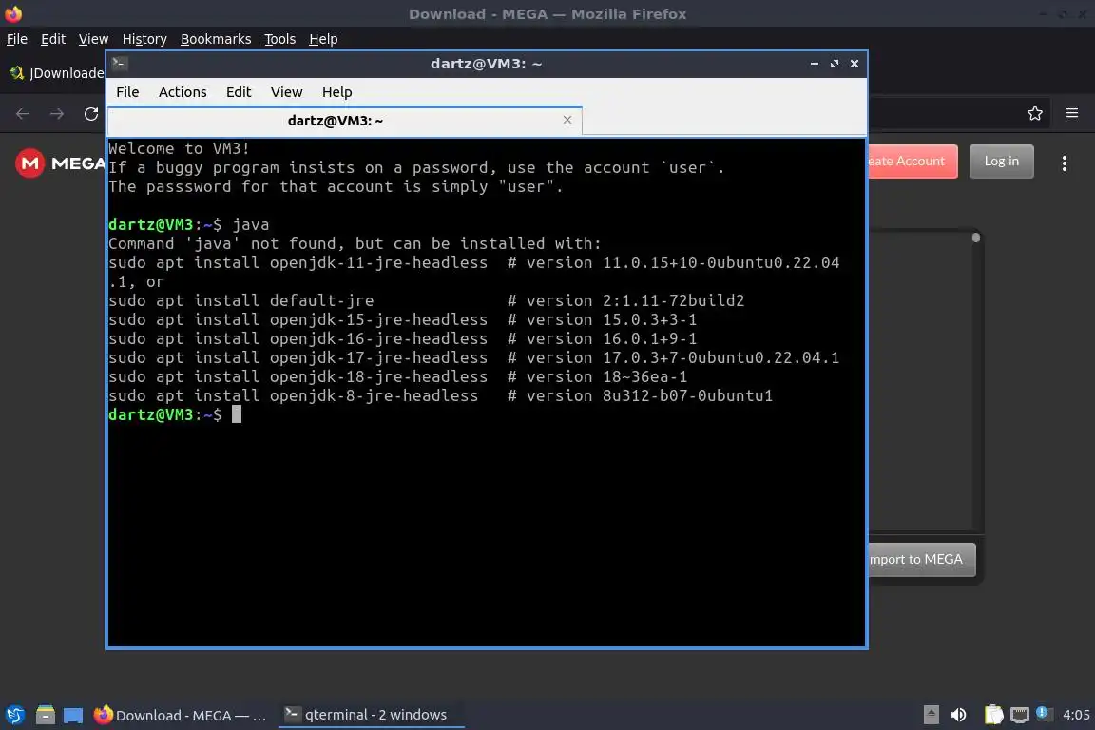
Task: Click the MEGA download panel scrollbar thumb
Action: coord(976,239)
